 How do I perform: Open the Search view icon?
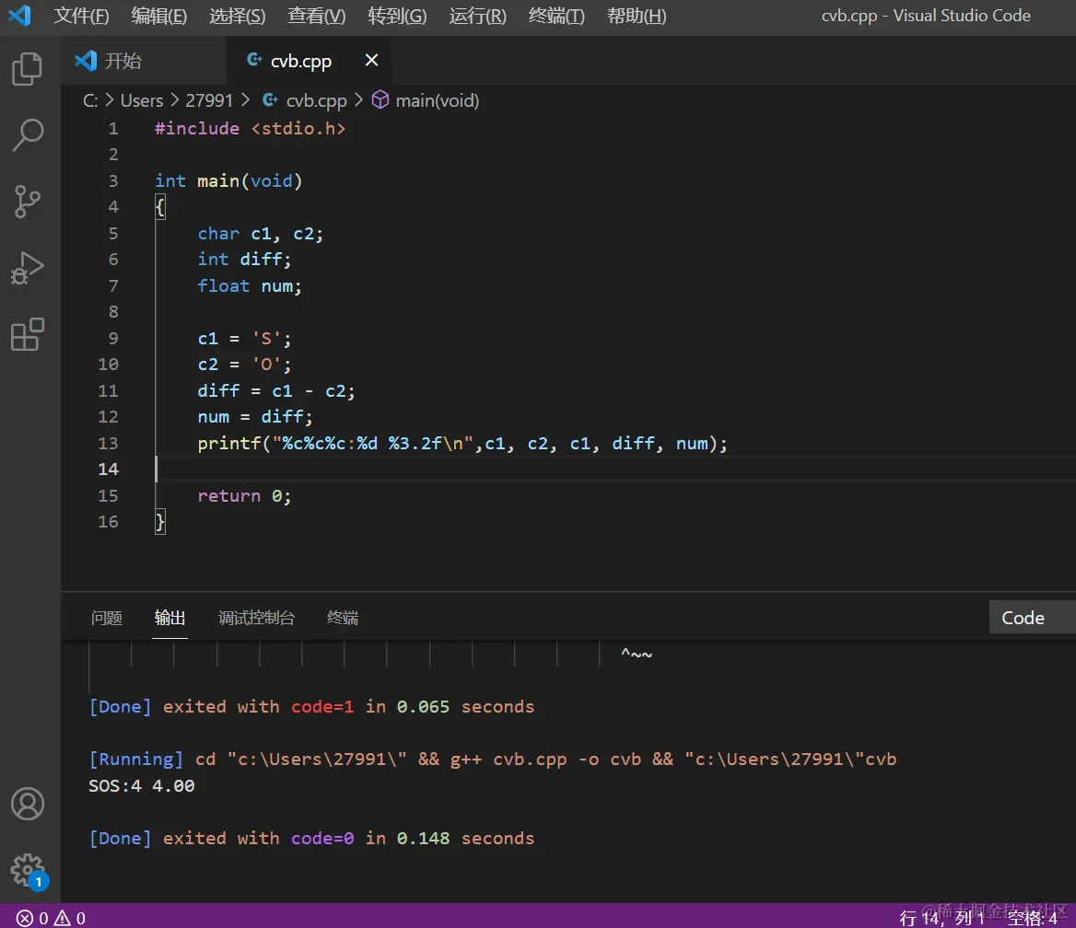click(27, 134)
